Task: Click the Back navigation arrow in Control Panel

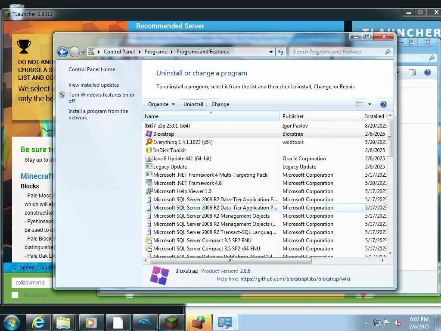Action: [x=62, y=52]
